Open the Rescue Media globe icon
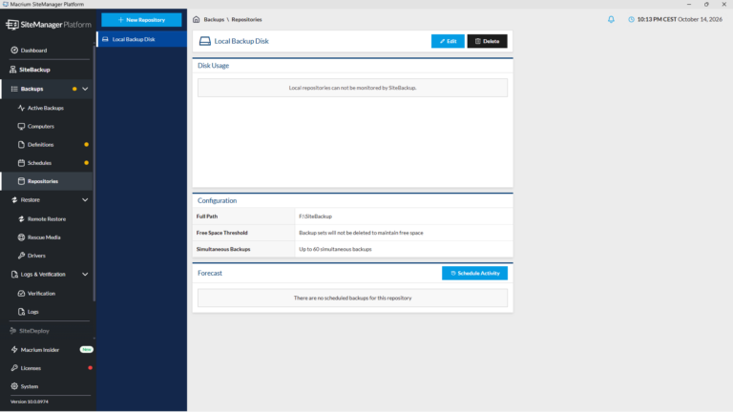Screen dimensions: 733x412 [21, 237]
